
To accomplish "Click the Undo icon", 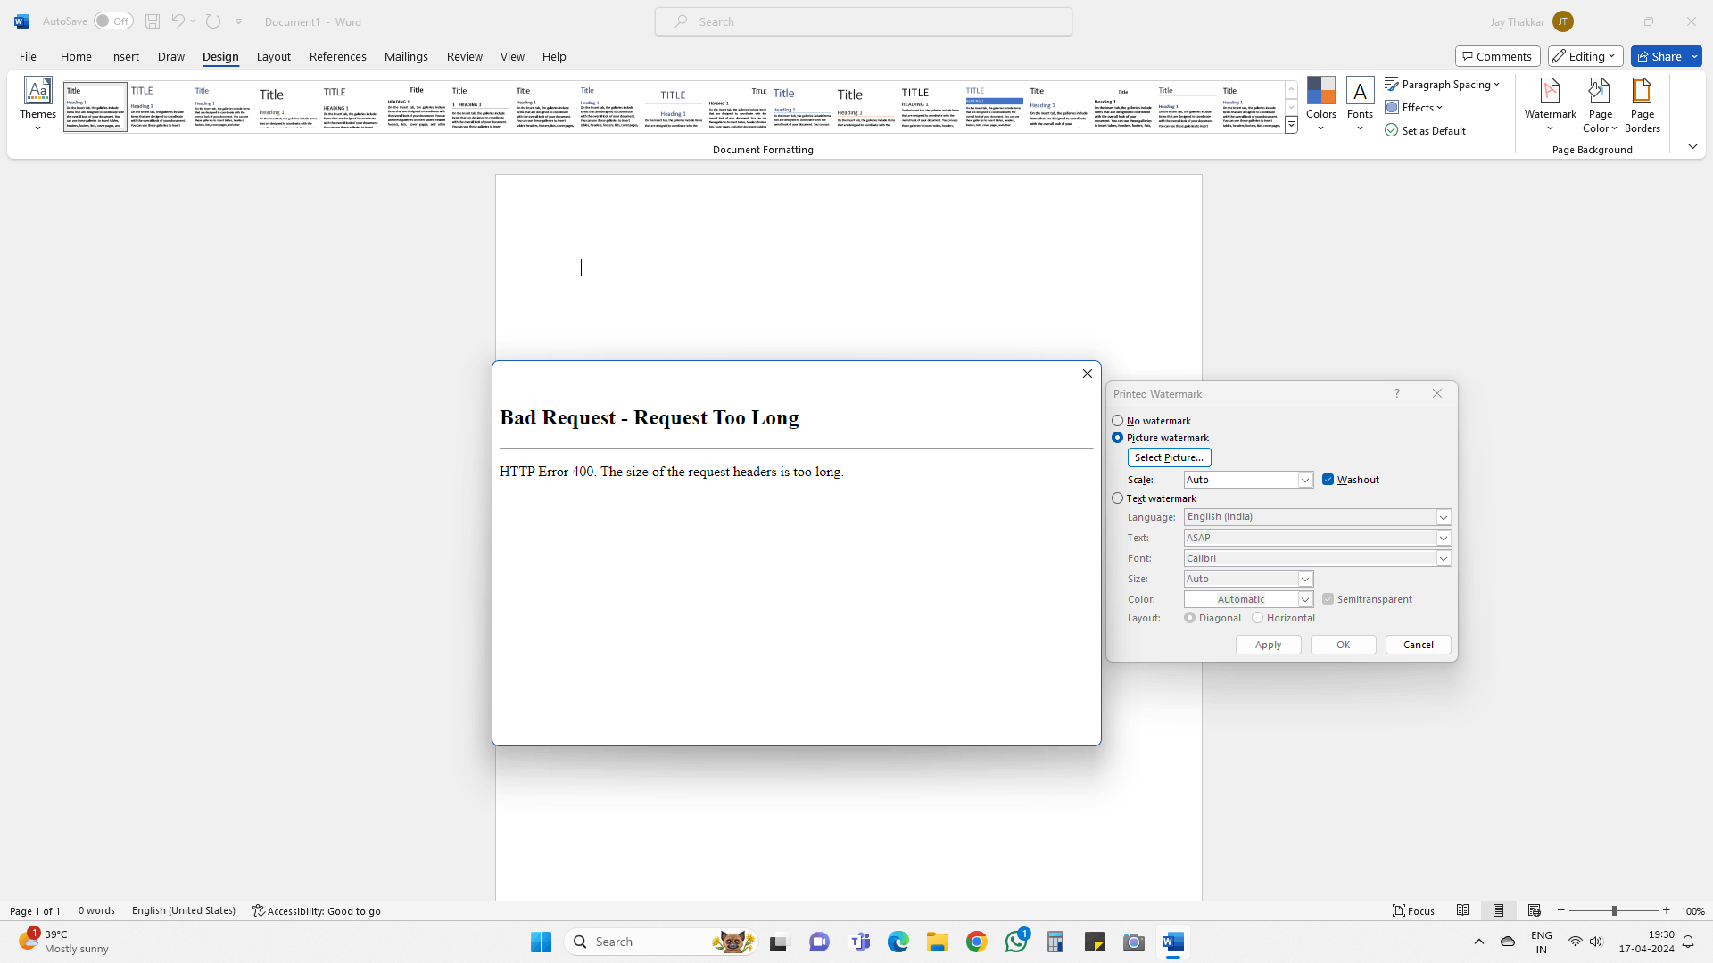I will (178, 21).
